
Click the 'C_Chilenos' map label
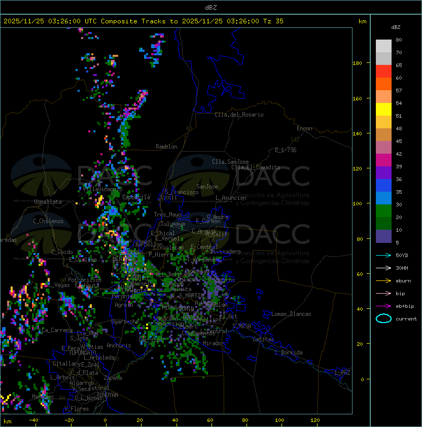coord(48,221)
